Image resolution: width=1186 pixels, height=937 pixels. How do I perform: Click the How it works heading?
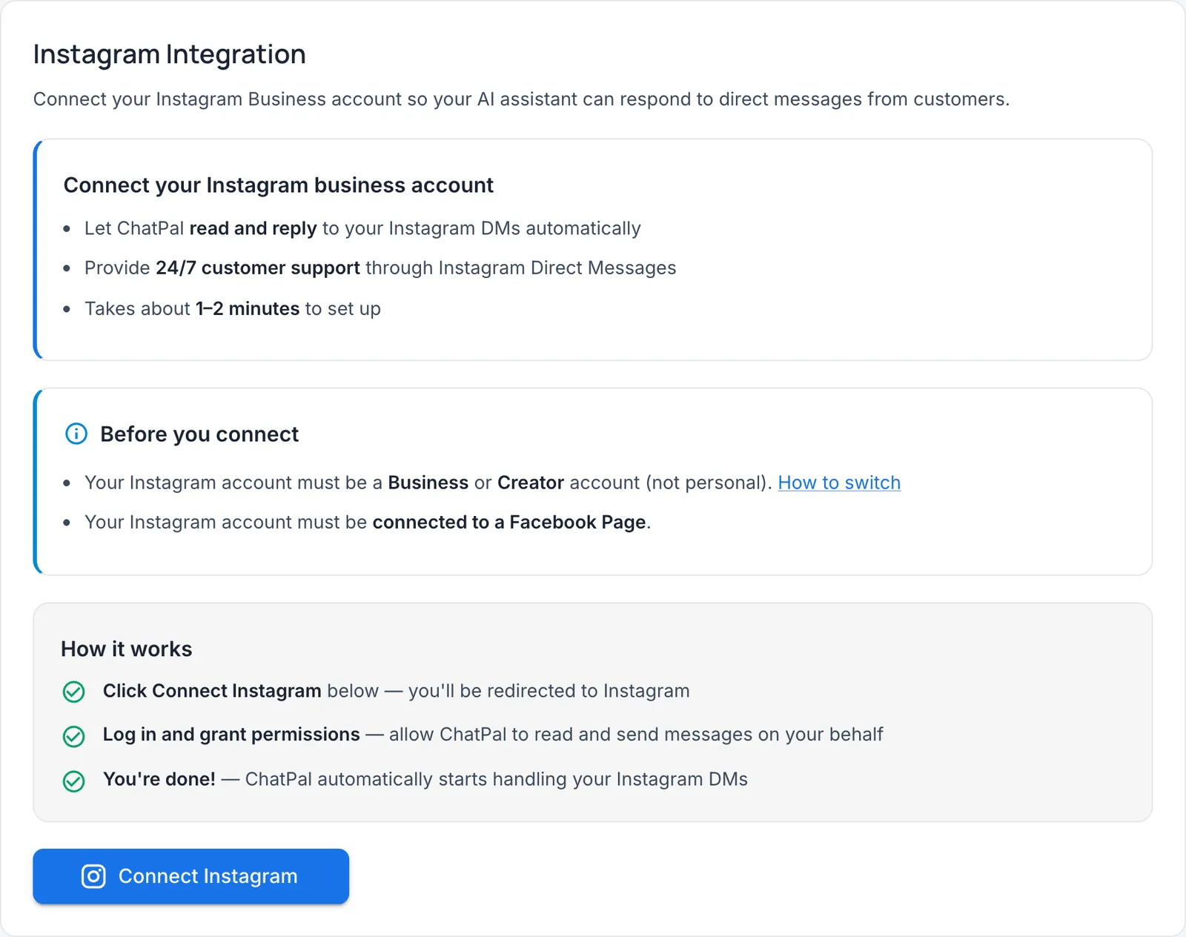pos(127,649)
